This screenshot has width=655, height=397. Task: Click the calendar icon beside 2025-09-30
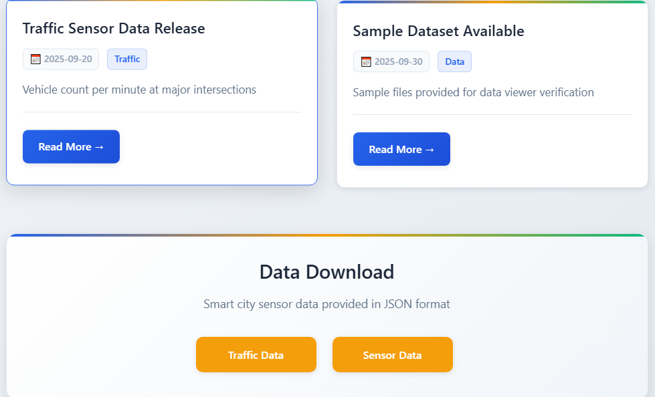pyautogui.click(x=366, y=61)
